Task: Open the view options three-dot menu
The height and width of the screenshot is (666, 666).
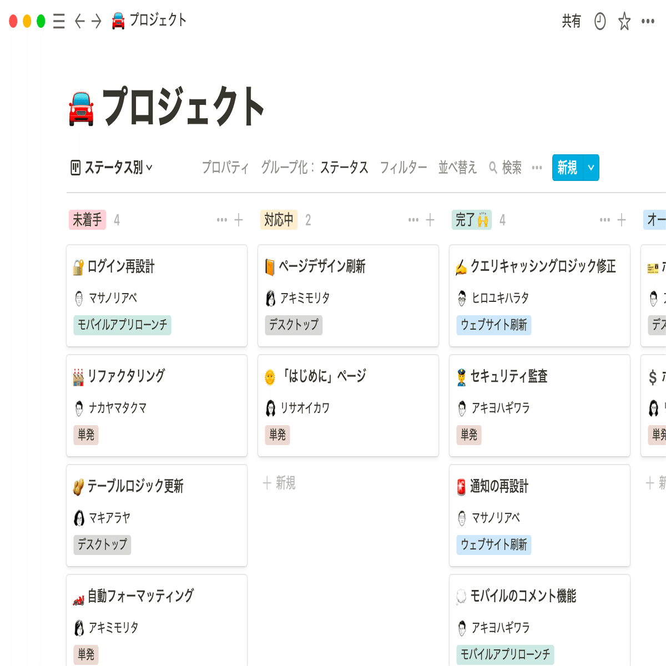Action: pos(537,167)
